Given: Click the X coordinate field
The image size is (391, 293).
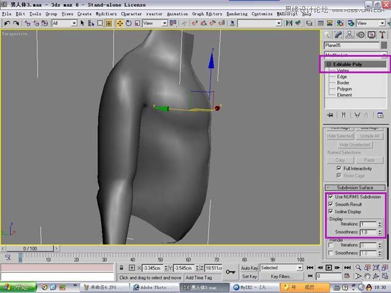Looking at the screenshot, I should pos(152,268).
